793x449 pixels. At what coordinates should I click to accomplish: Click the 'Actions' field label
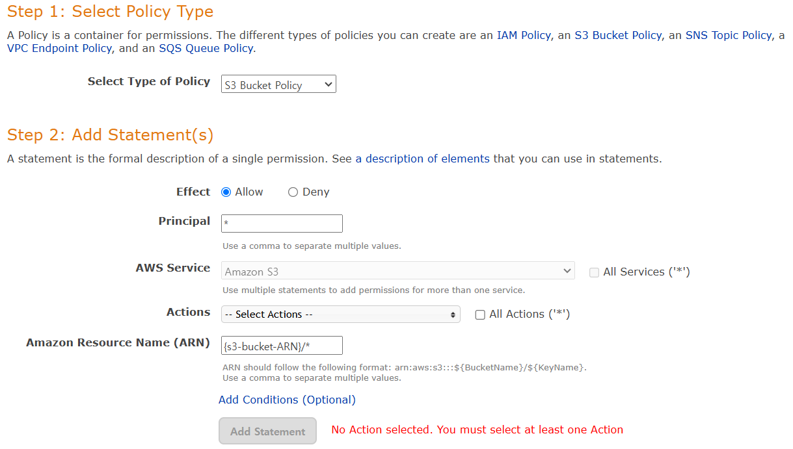point(188,312)
